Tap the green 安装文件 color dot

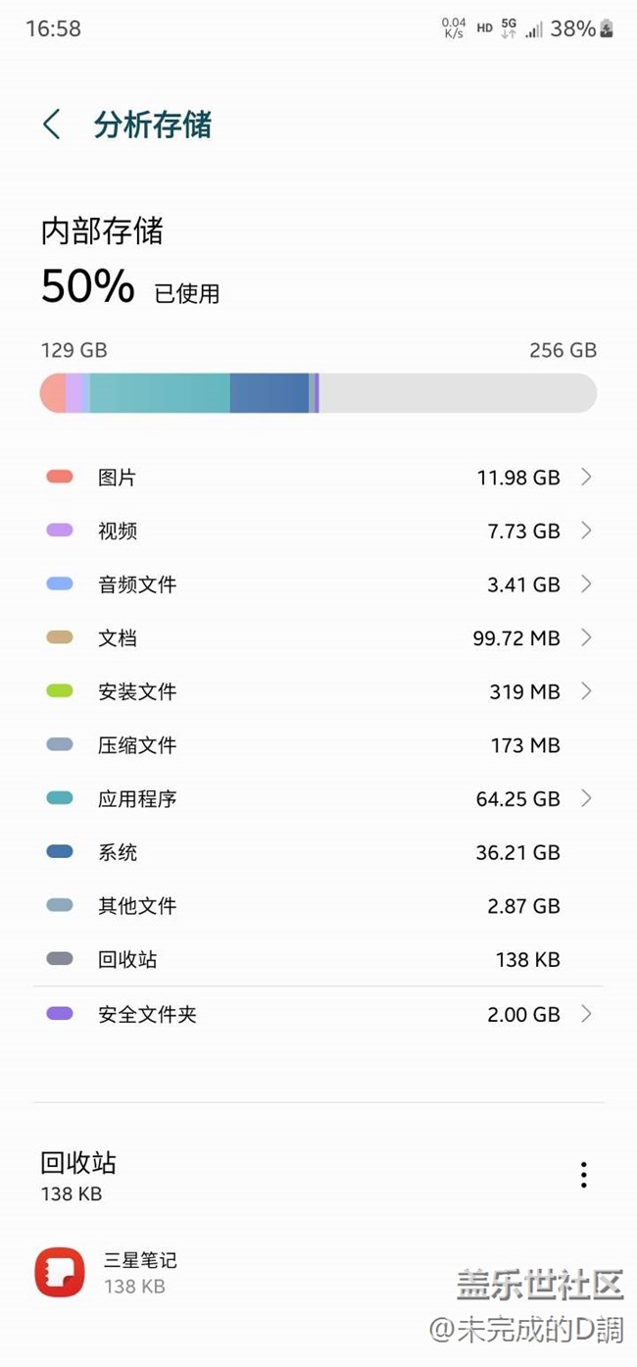coord(60,691)
